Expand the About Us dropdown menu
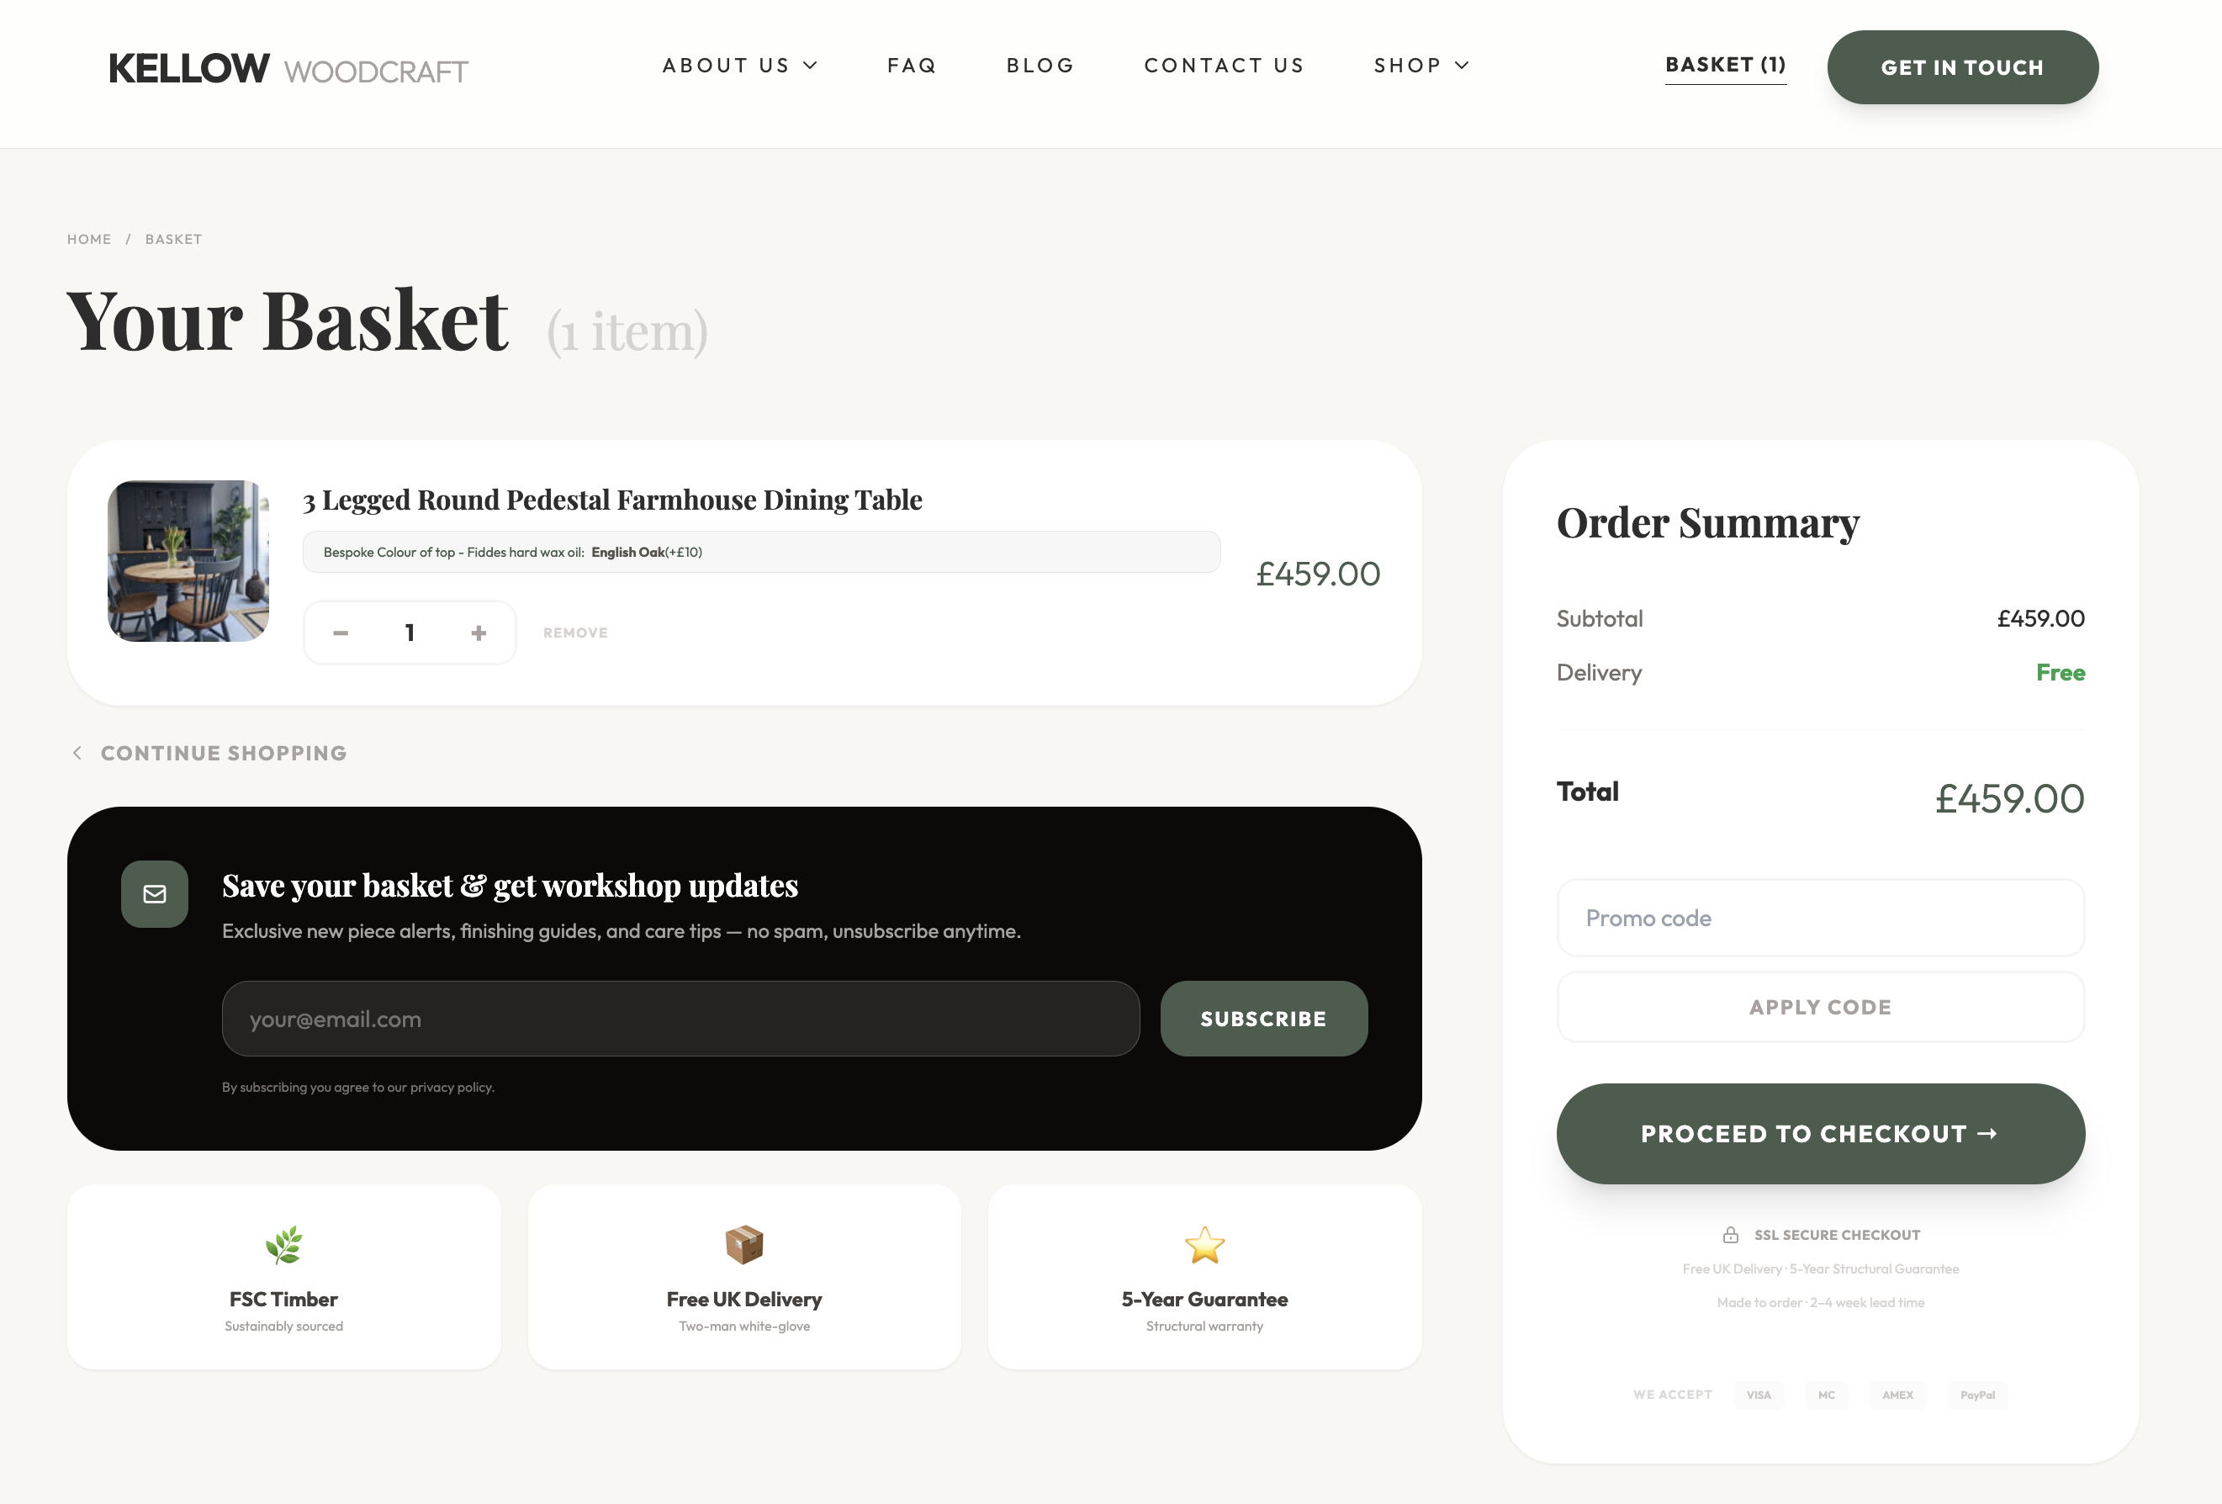The width and height of the screenshot is (2222, 1504). [x=740, y=65]
